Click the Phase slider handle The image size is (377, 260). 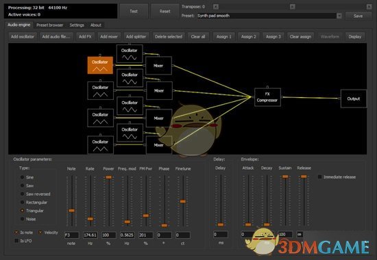coord(165,225)
